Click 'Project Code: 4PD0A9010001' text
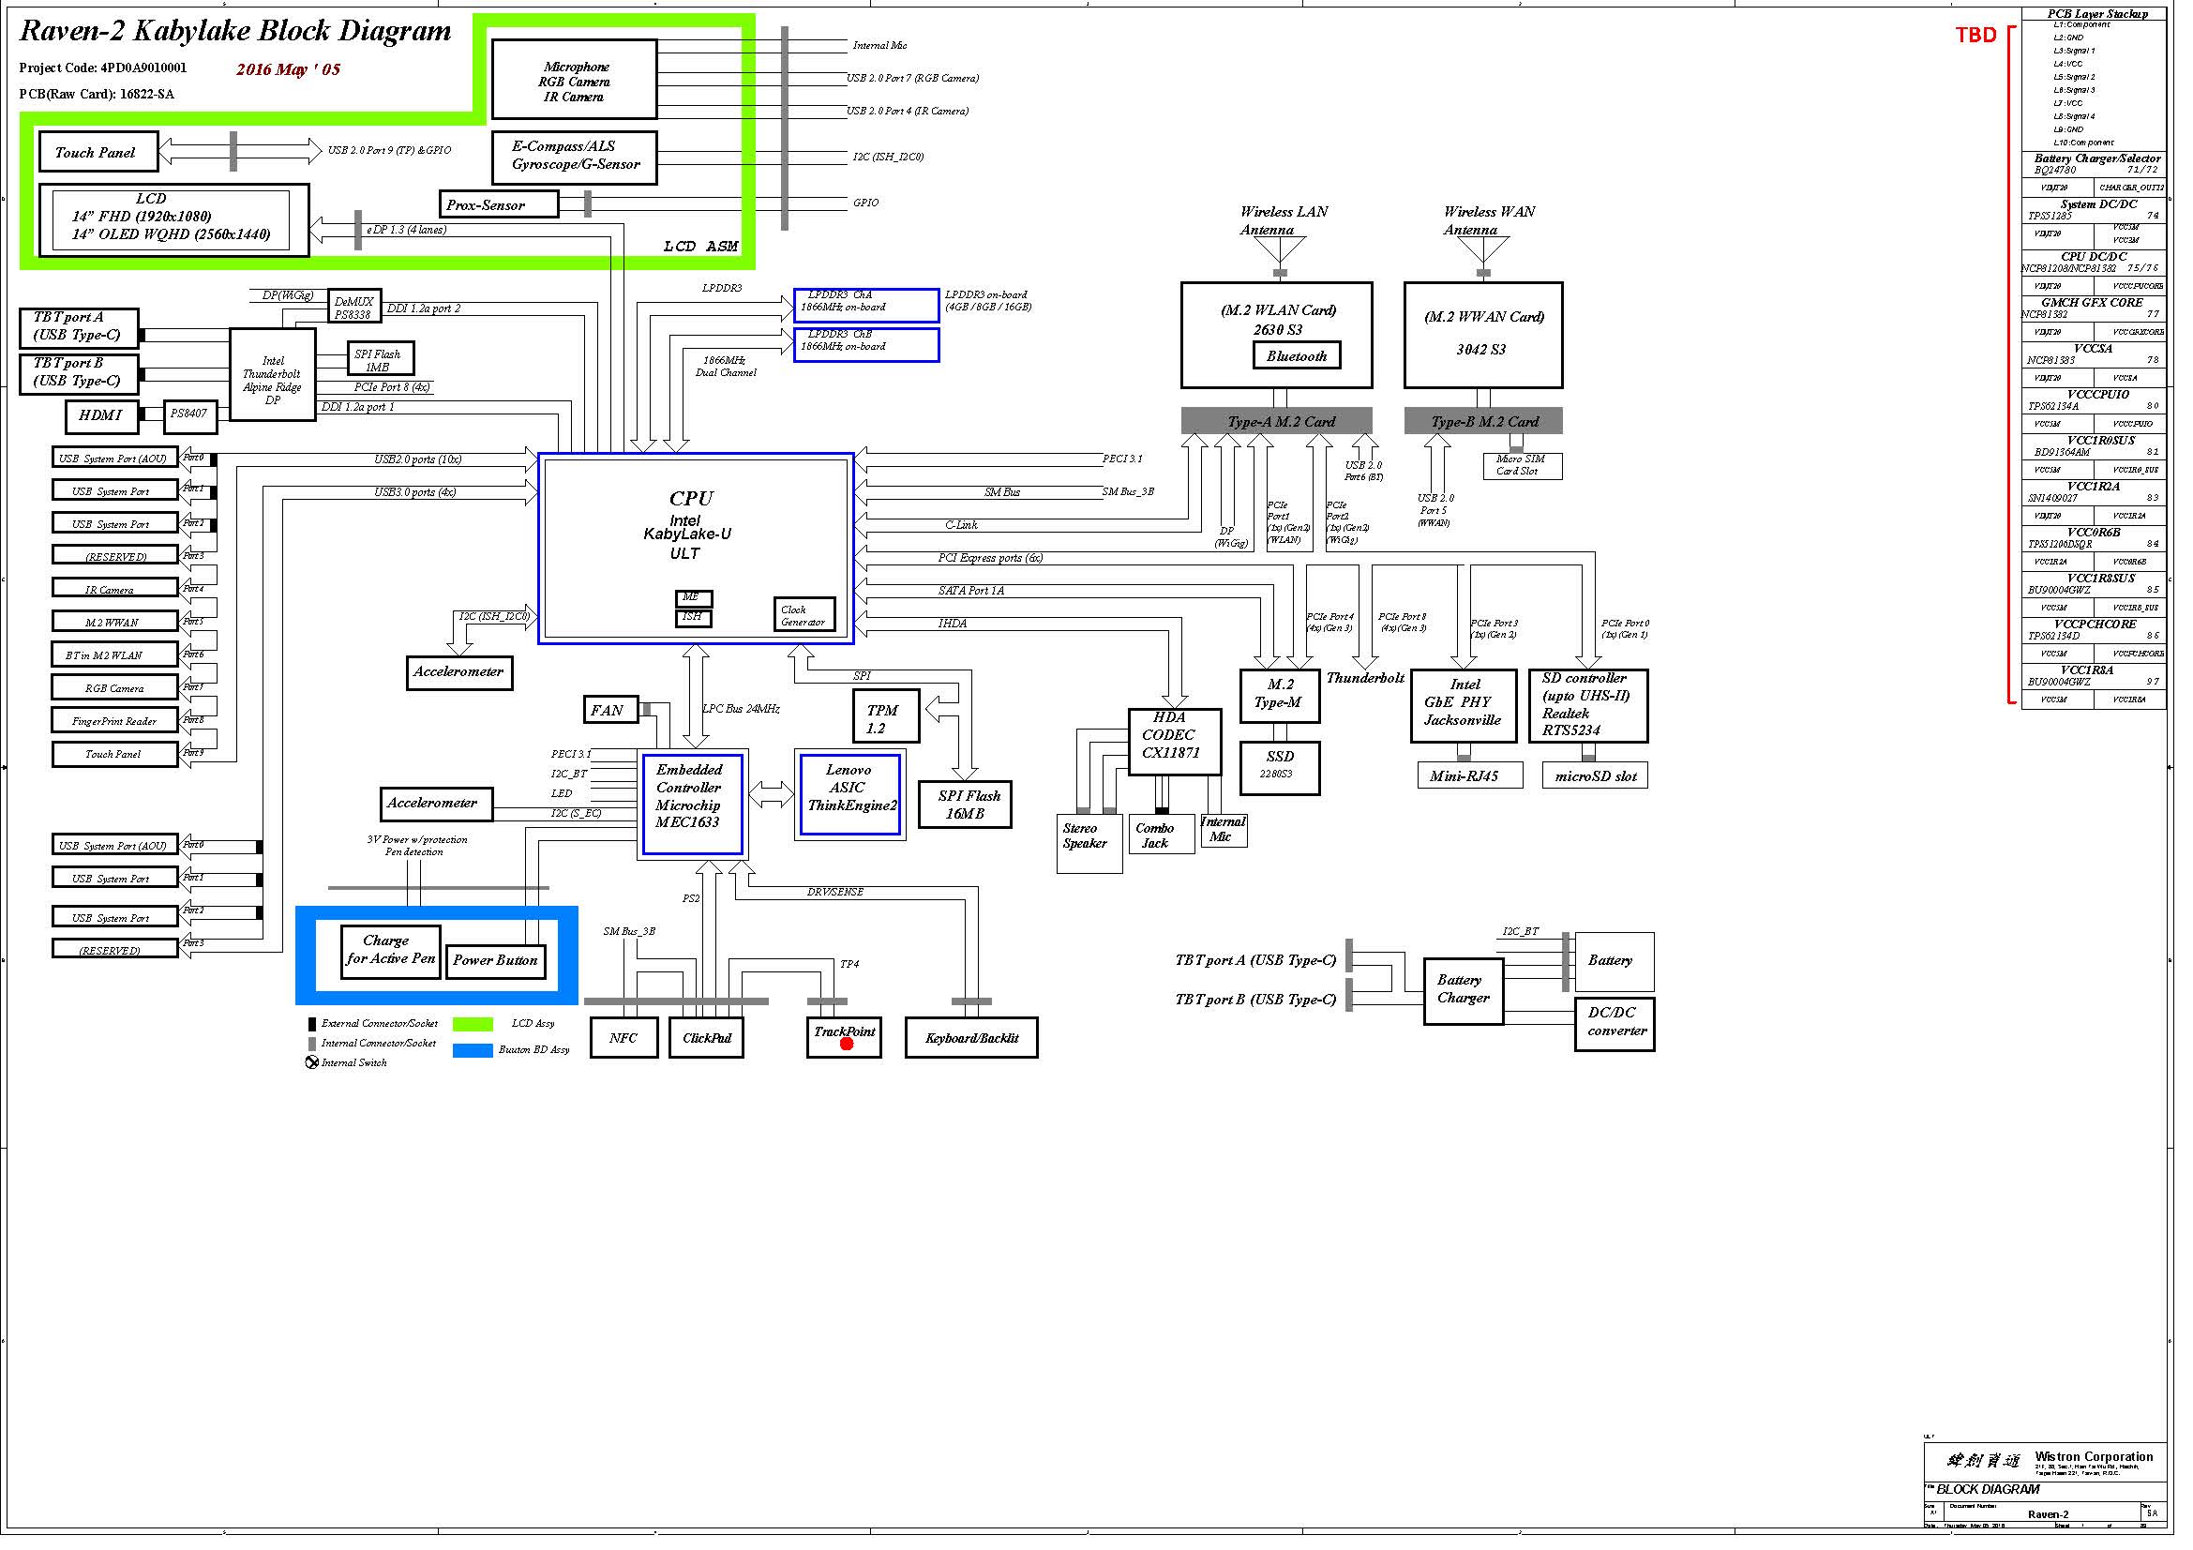This screenshot has height=1550, width=2193. [x=104, y=68]
